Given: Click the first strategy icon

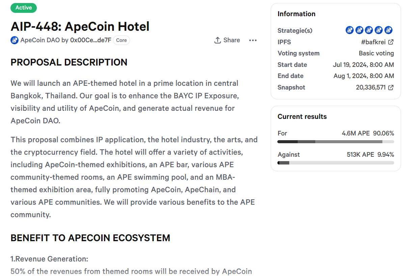Looking at the screenshot, I should (x=350, y=30).
